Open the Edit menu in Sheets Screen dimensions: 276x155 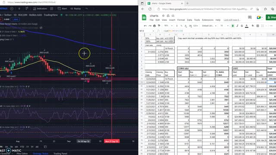(157, 20)
